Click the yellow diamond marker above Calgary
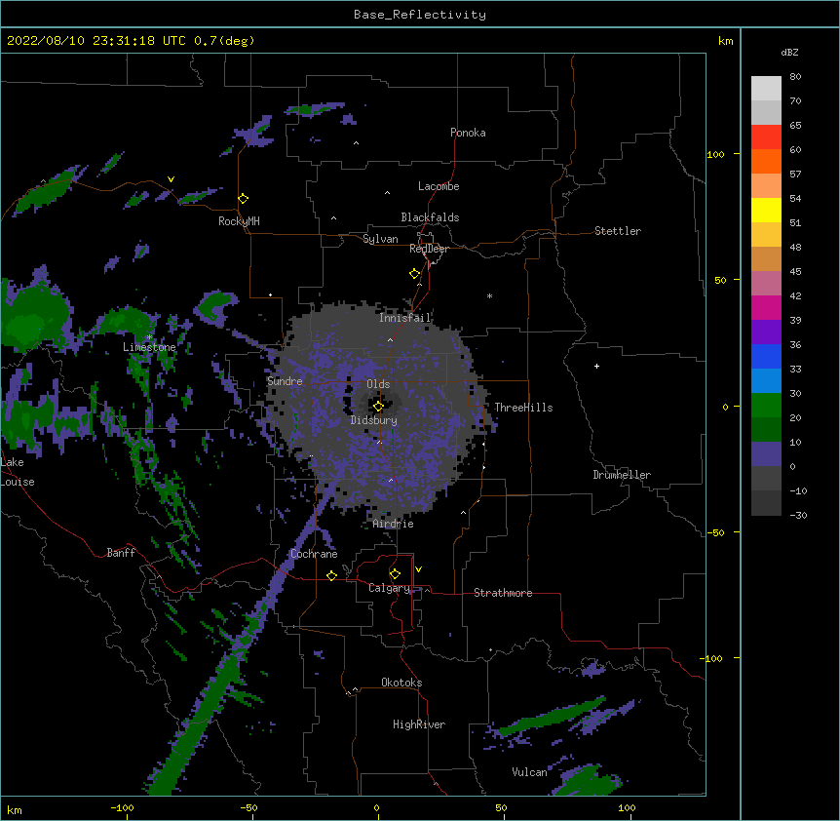This screenshot has width=840, height=821. tap(395, 574)
